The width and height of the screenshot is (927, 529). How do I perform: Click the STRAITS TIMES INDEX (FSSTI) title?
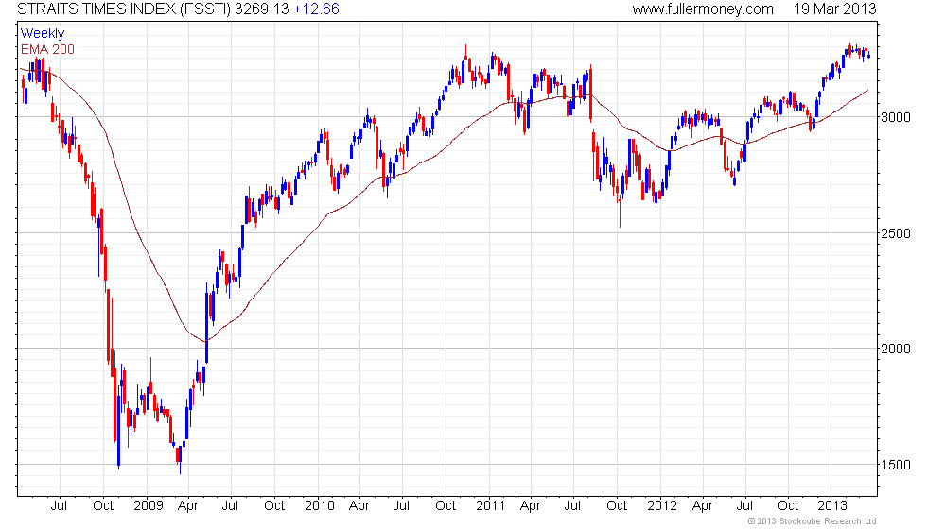124,9
